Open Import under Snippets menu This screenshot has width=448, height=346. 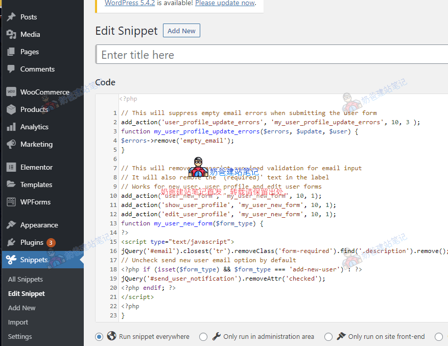[18, 322]
